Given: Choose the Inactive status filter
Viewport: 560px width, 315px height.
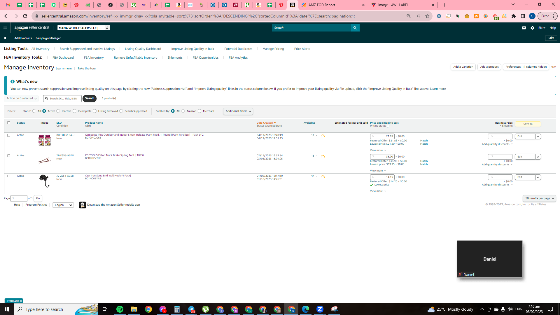Looking at the screenshot, I should [x=58, y=111].
